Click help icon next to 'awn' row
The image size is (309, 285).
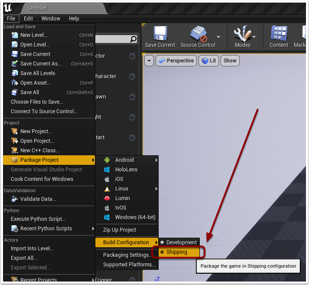132,97
